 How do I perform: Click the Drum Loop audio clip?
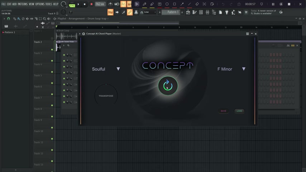click(x=66, y=35)
